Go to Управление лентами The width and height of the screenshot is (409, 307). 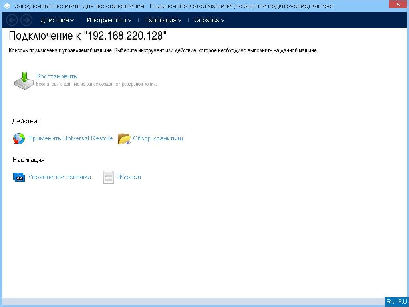click(60, 177)
